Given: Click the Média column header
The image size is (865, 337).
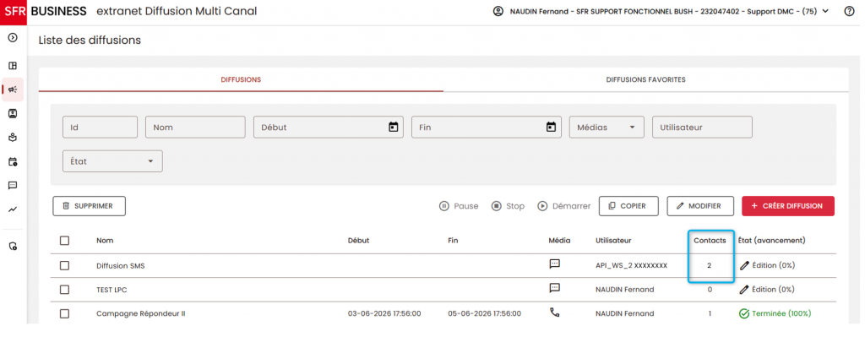Looking at the screenshot, I should coord(559,241).
